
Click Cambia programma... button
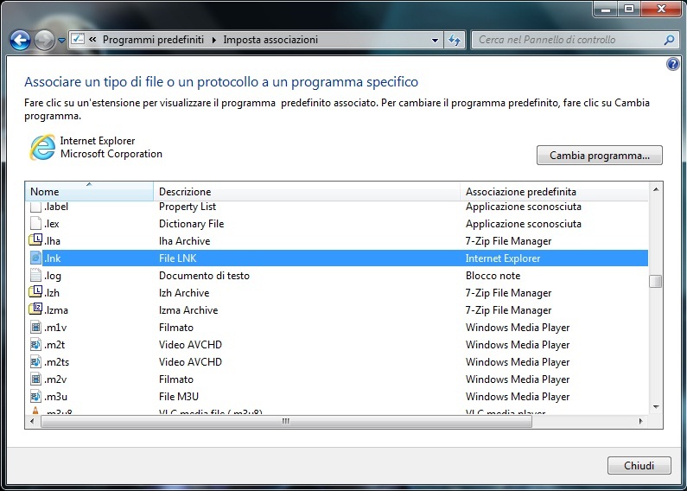coord(600,156)
